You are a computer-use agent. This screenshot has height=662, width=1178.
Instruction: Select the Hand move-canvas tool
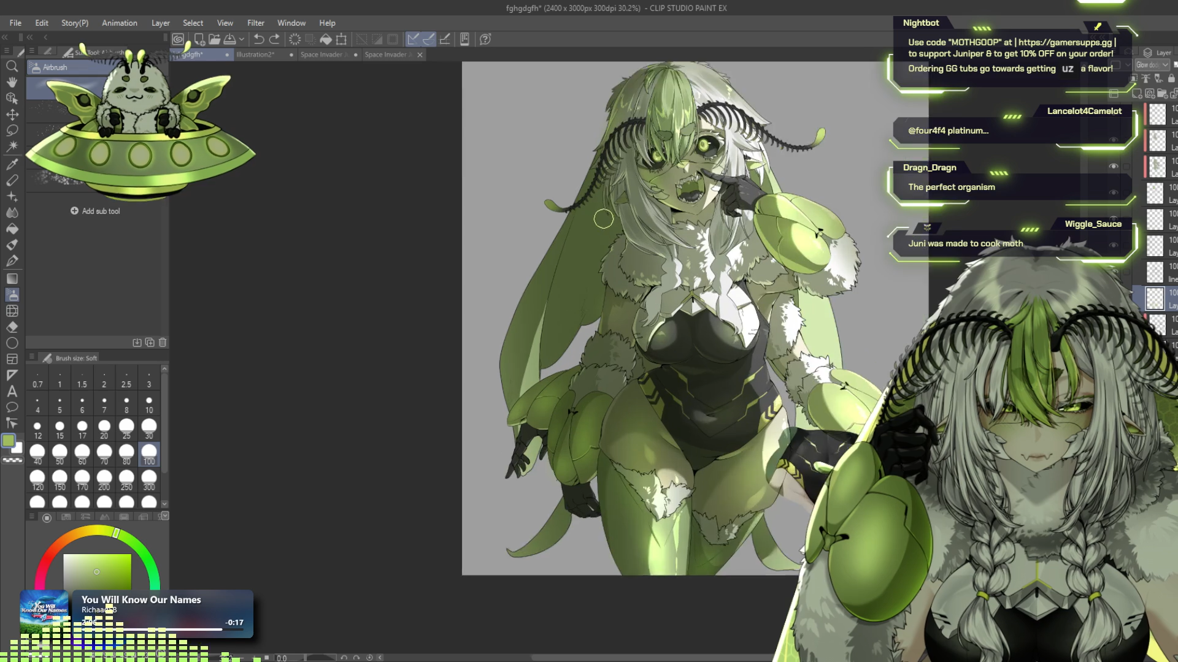point(12,82)
